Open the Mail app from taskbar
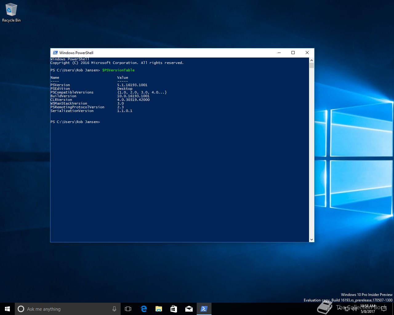This screenshot has width=394, height=315. pos(189,309)
